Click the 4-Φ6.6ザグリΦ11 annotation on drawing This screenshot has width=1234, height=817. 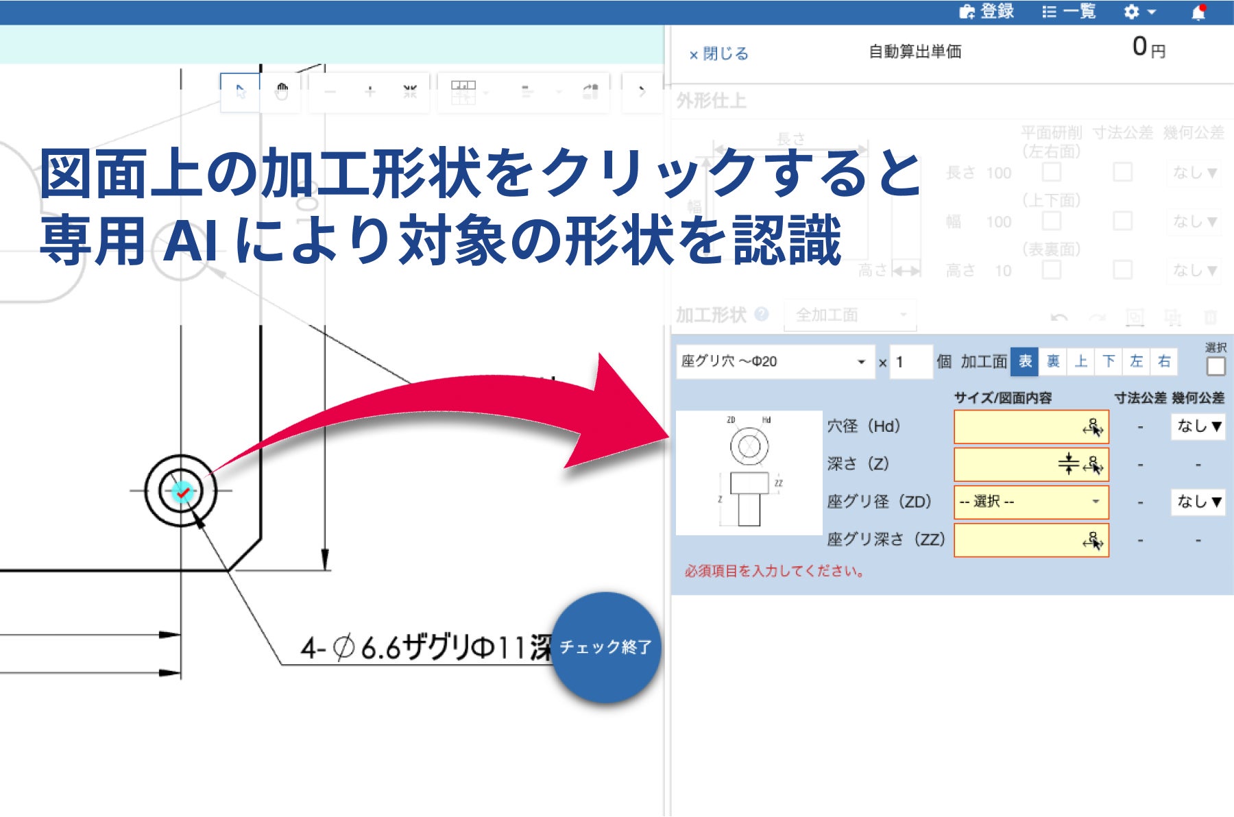(425, 647)
